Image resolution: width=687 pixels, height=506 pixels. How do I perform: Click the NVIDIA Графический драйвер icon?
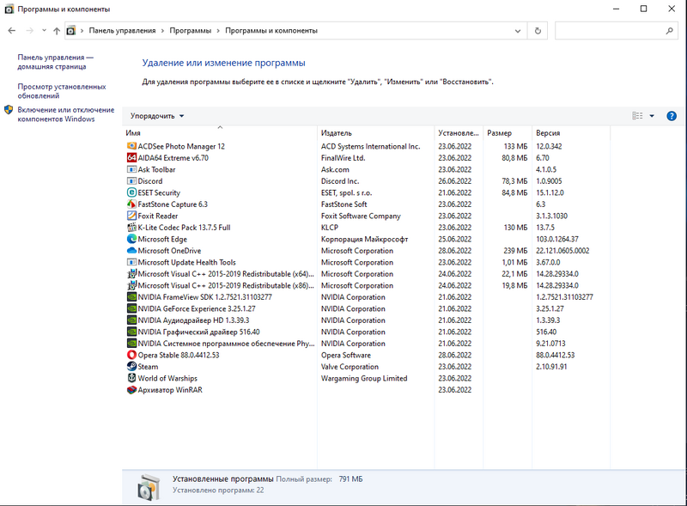click(131, 332)
